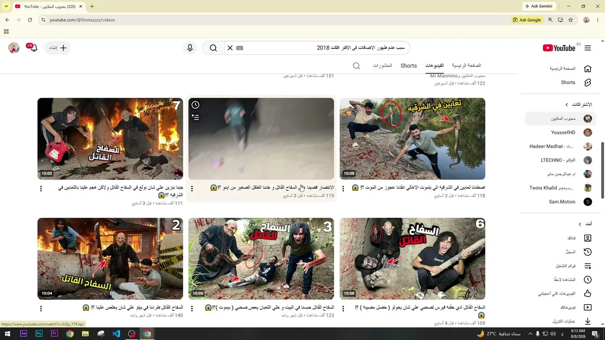Click the page vertical scrollbar
Image resolution: width=605 pixels, height=340 pixels.
point(602,170)
